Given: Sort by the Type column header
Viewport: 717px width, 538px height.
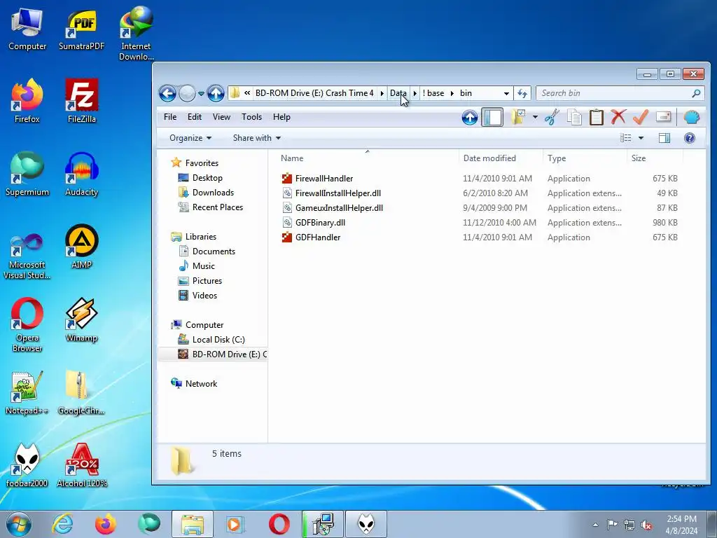Looking at the screenshot, I should tap(585, 158).
